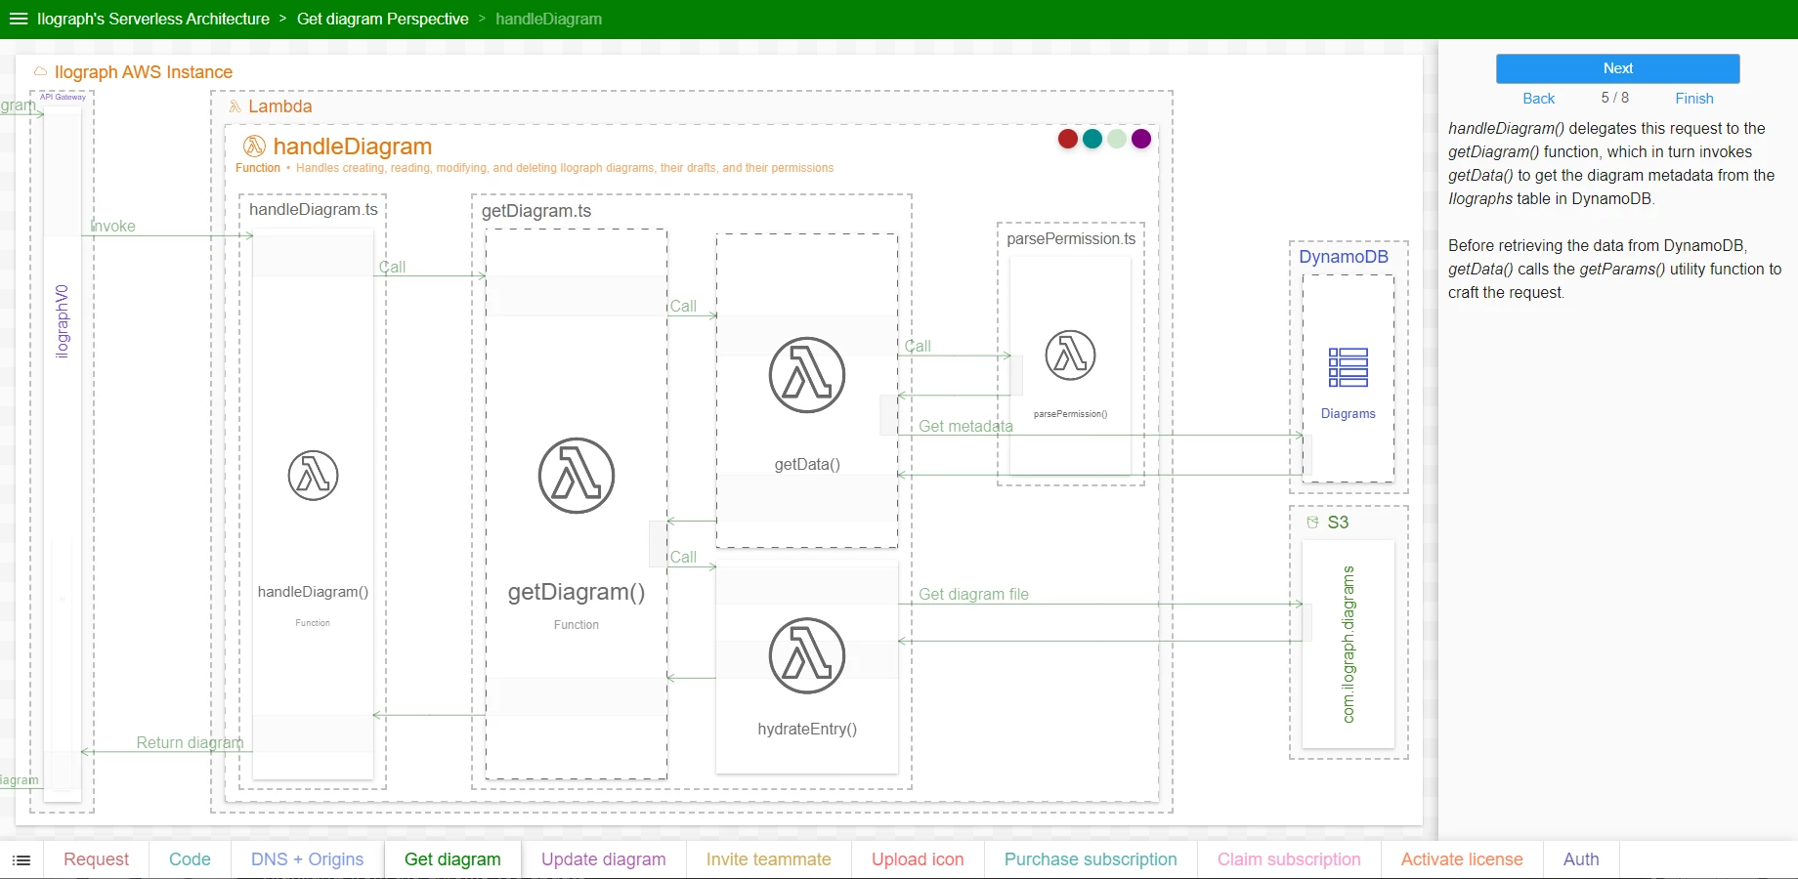This screenshot has height=879, width=1798.
Task: Advance with the Next button
Action: click(x=1618, y=68)
